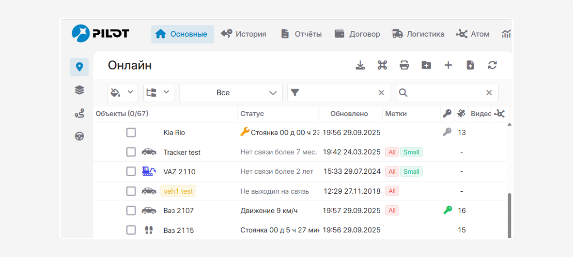Check the Kia Rio checkbox
Image resolution: width=573 pixels, height=257 pixels.
click(x=131, y=132)
